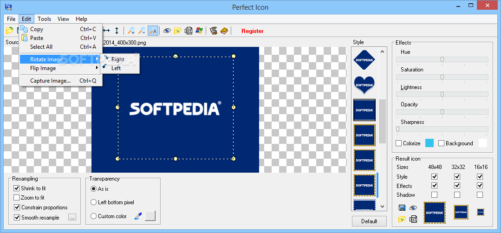501x233 pixels.
Task: Click the Copy icon in the Edit menu
Action: (24, 29)
